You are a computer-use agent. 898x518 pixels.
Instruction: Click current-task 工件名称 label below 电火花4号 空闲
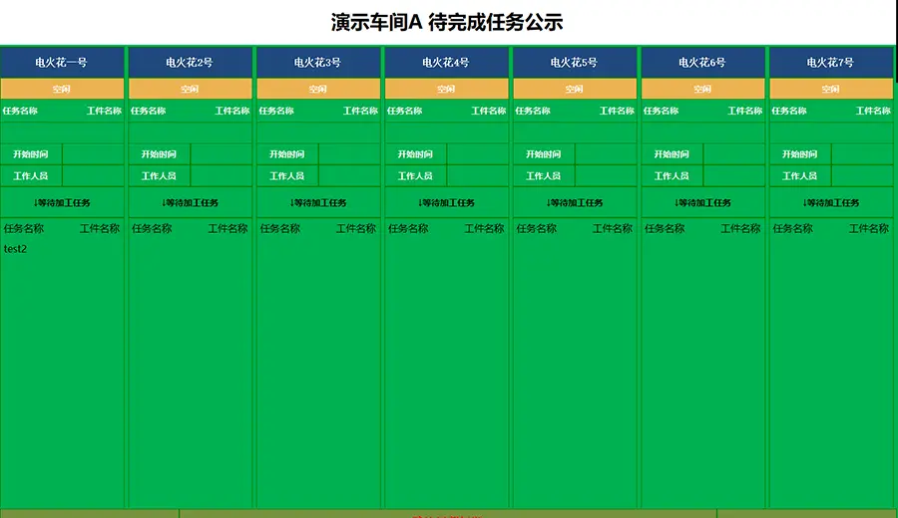pos(489,111)
